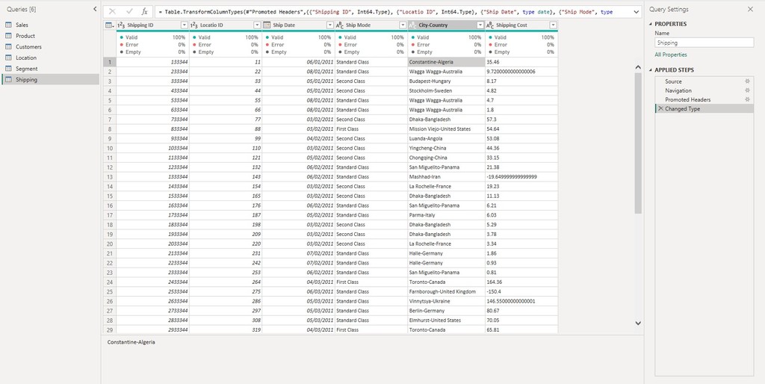Select row number 1
Viewport: 765px width, 384px height.
pyautogui.click(x=110, y=62)
